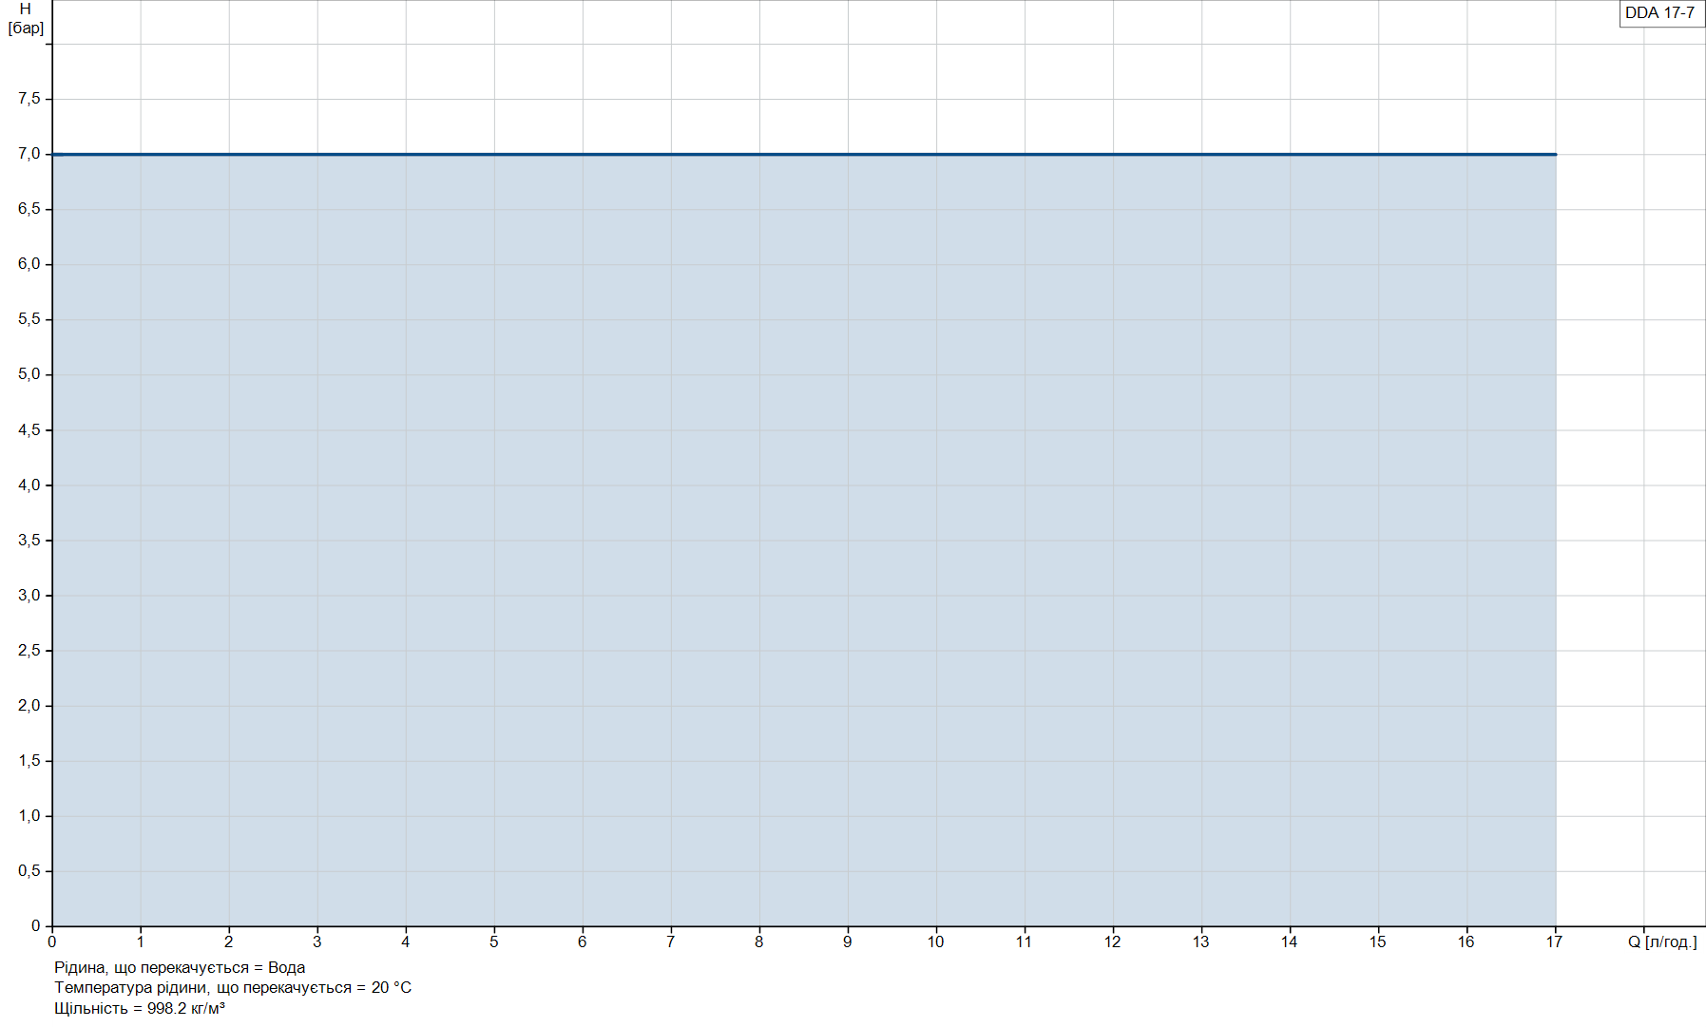Click the 14 tick label on Q axis
The image size is (1706, 1027).
(x=1289, y=941)
